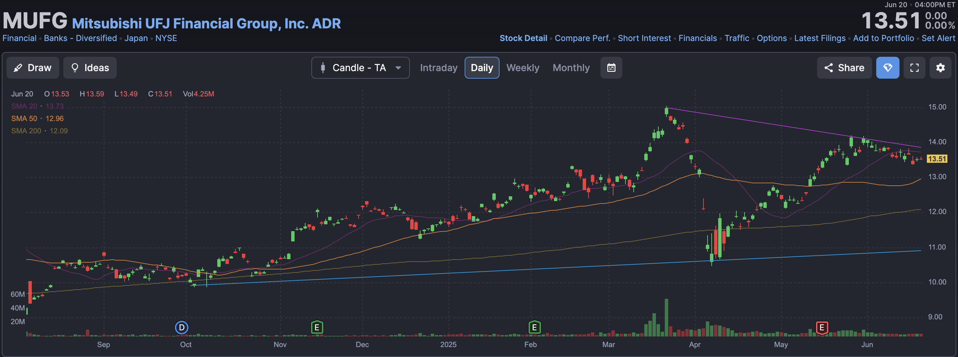Open the Ideas lightbulb panel
The height and width of the screenshot is (357, 958).
pyautogui.click(x=90, y=68)
